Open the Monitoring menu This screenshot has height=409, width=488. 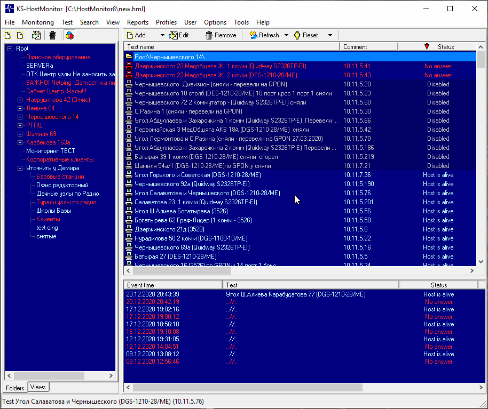37,22
